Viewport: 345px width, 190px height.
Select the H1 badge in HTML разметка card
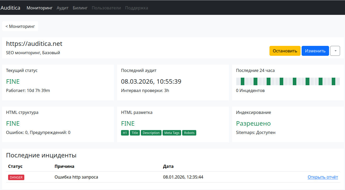125,133
